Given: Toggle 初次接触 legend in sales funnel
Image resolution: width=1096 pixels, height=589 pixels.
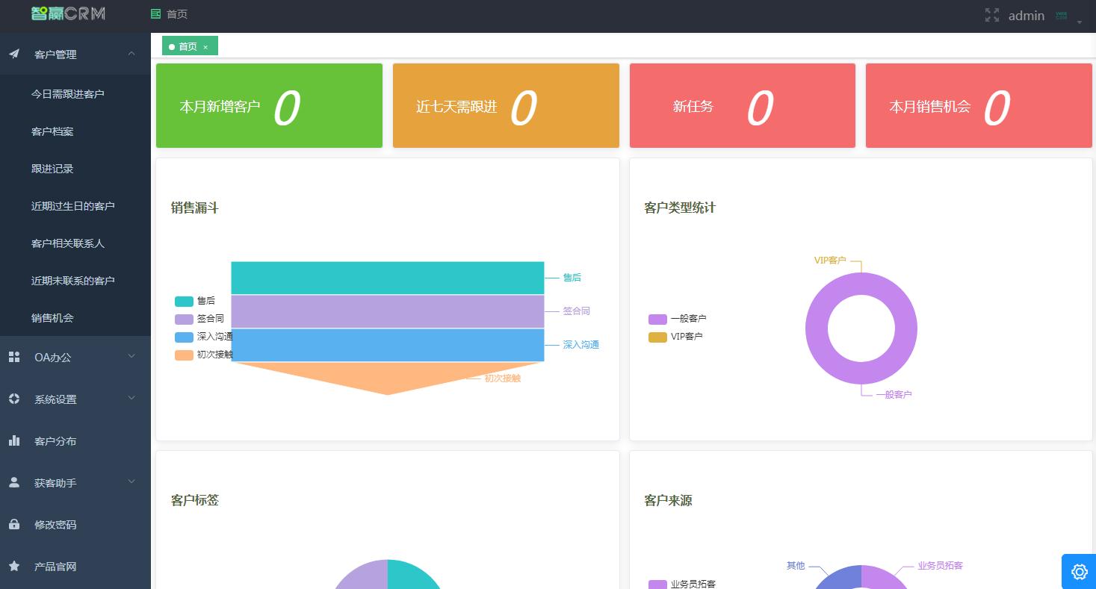Looking at the screenshot, I should 204,355.
